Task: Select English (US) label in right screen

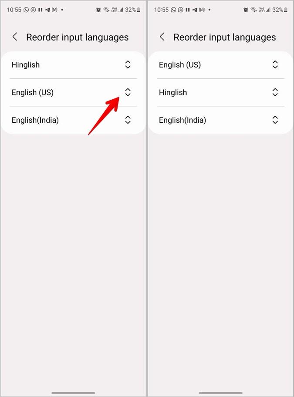Action: [180, 65]
